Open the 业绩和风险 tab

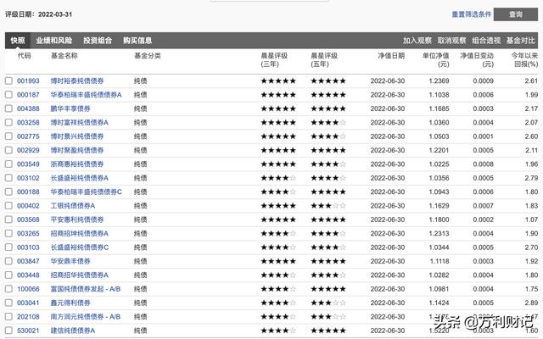[54, 41]
